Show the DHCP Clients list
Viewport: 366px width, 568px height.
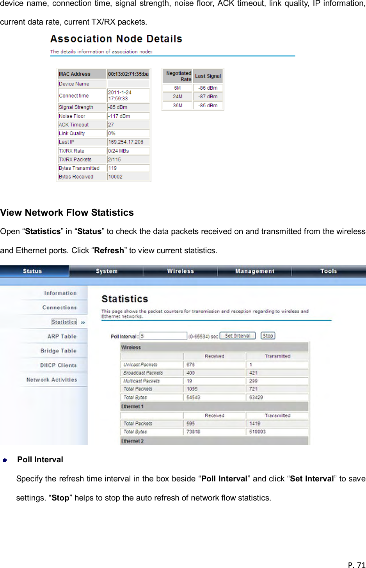pos(59,365)
